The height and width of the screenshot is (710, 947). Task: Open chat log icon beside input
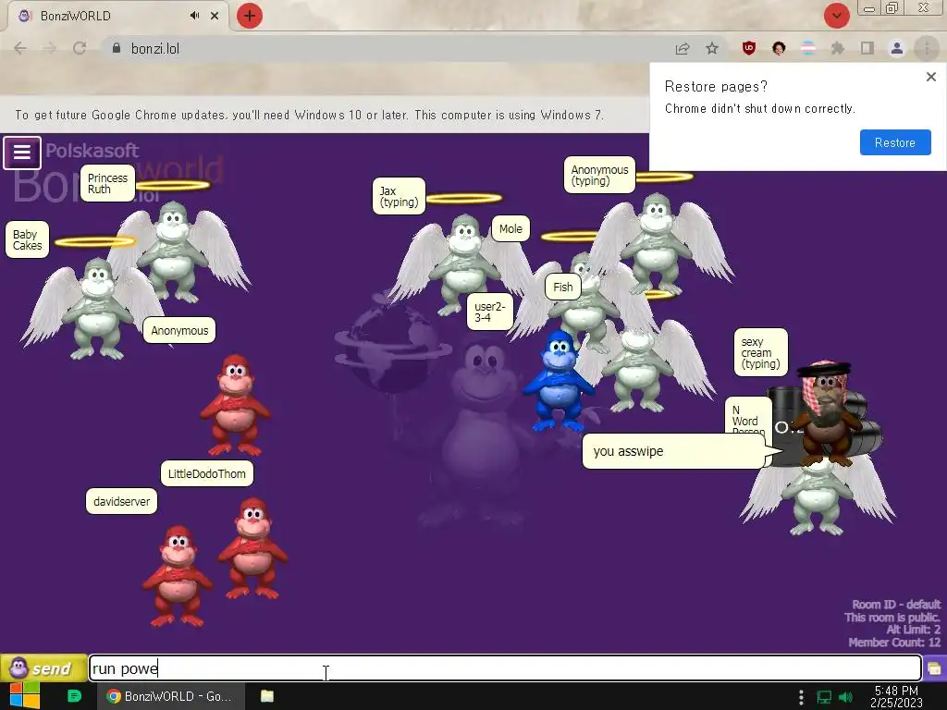coord(934,668)
